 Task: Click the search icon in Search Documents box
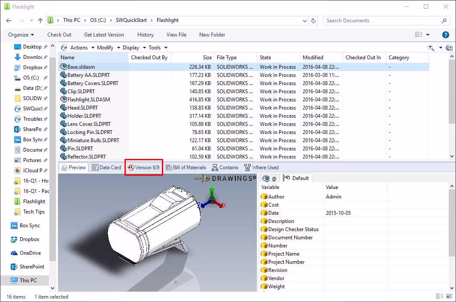(444, 21)
